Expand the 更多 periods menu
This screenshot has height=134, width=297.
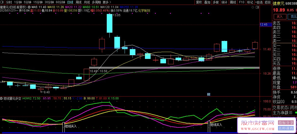107,2
